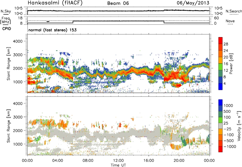This screenshot has width=242, height=167.
Task: Click the '1000' velocity colorbar tick value
Action: (x=228, y=106)
